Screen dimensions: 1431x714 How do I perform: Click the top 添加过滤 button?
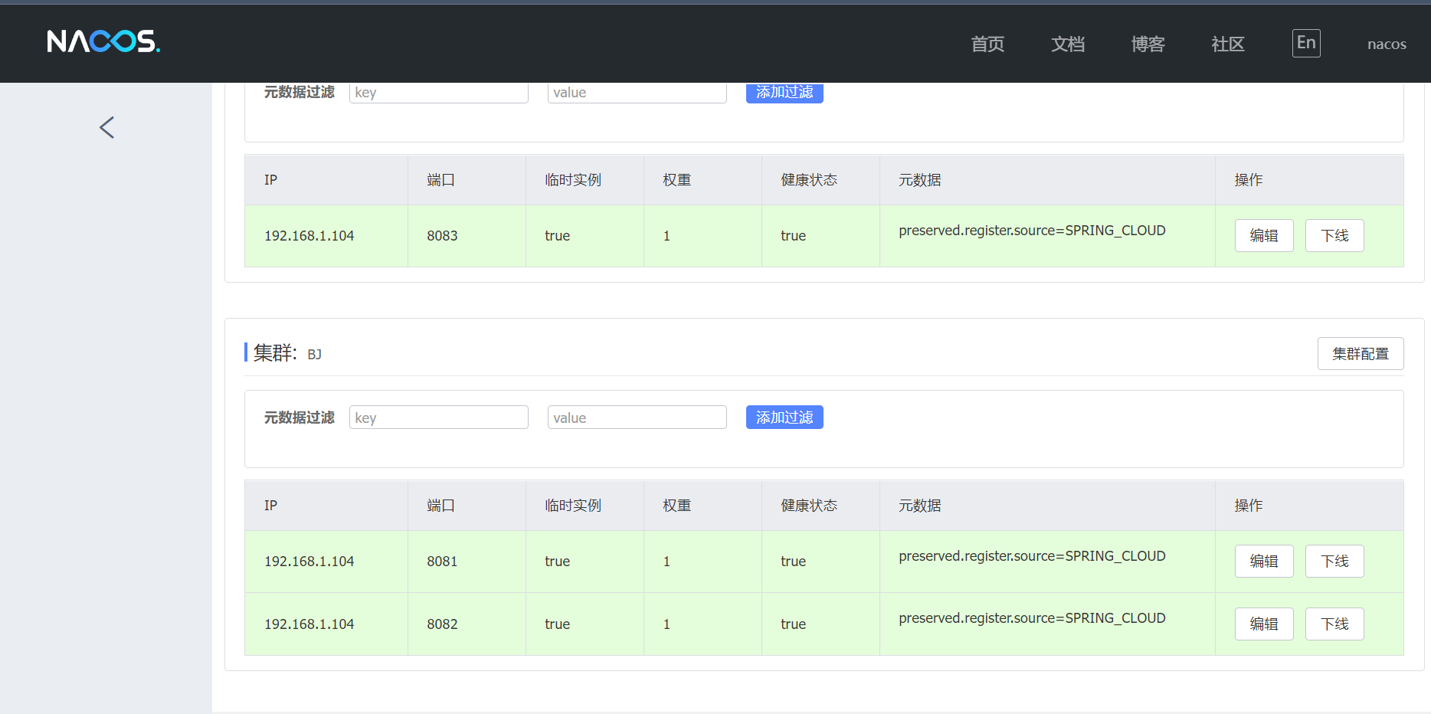point(784,93)
